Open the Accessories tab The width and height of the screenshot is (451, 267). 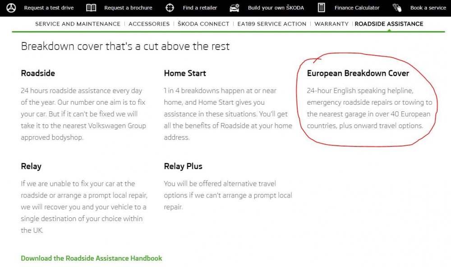click(149, 24)
